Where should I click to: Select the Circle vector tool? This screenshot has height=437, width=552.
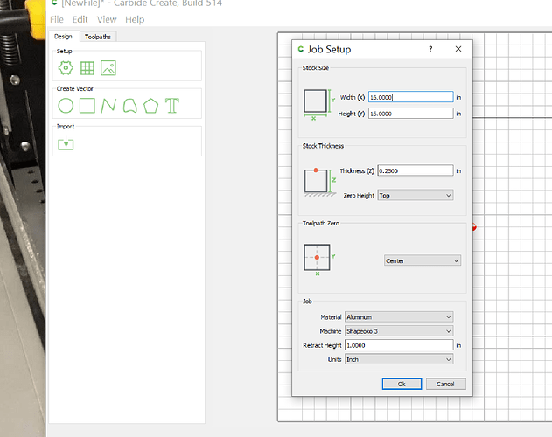[x=66, y=106]
